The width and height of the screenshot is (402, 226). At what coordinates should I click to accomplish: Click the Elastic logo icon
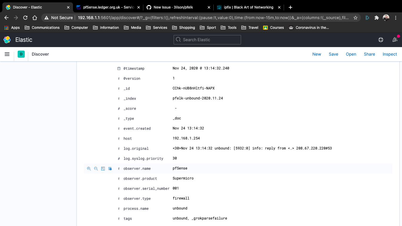(x=7, y=40)
